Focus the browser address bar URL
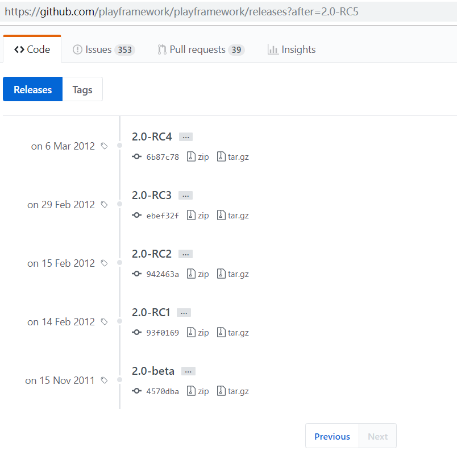 (181, 12)
